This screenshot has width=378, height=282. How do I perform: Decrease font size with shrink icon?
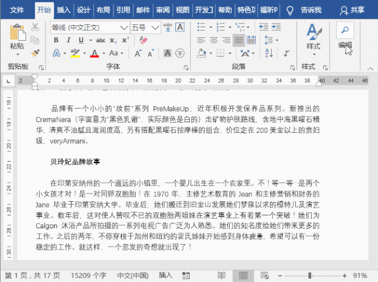151,53
